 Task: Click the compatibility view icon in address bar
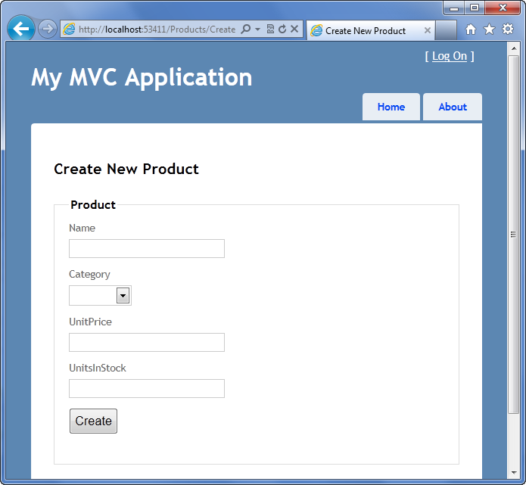point(270,30)
